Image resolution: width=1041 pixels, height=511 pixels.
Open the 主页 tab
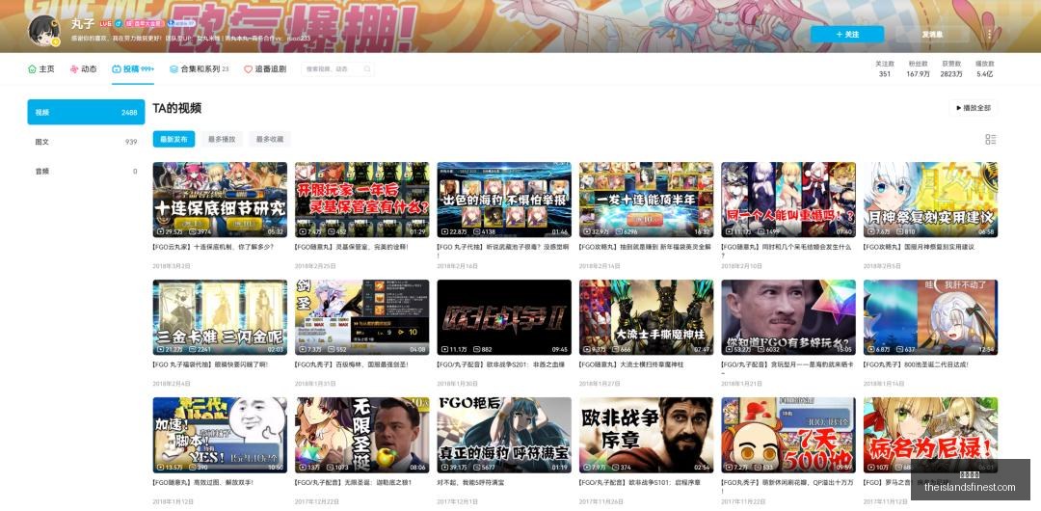[x=41, y=69]
